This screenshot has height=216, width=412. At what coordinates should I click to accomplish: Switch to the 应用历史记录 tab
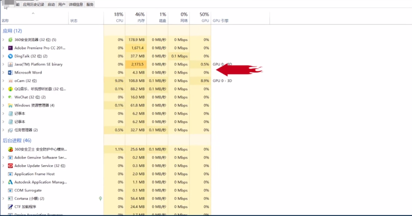click(x=34, y=4)
